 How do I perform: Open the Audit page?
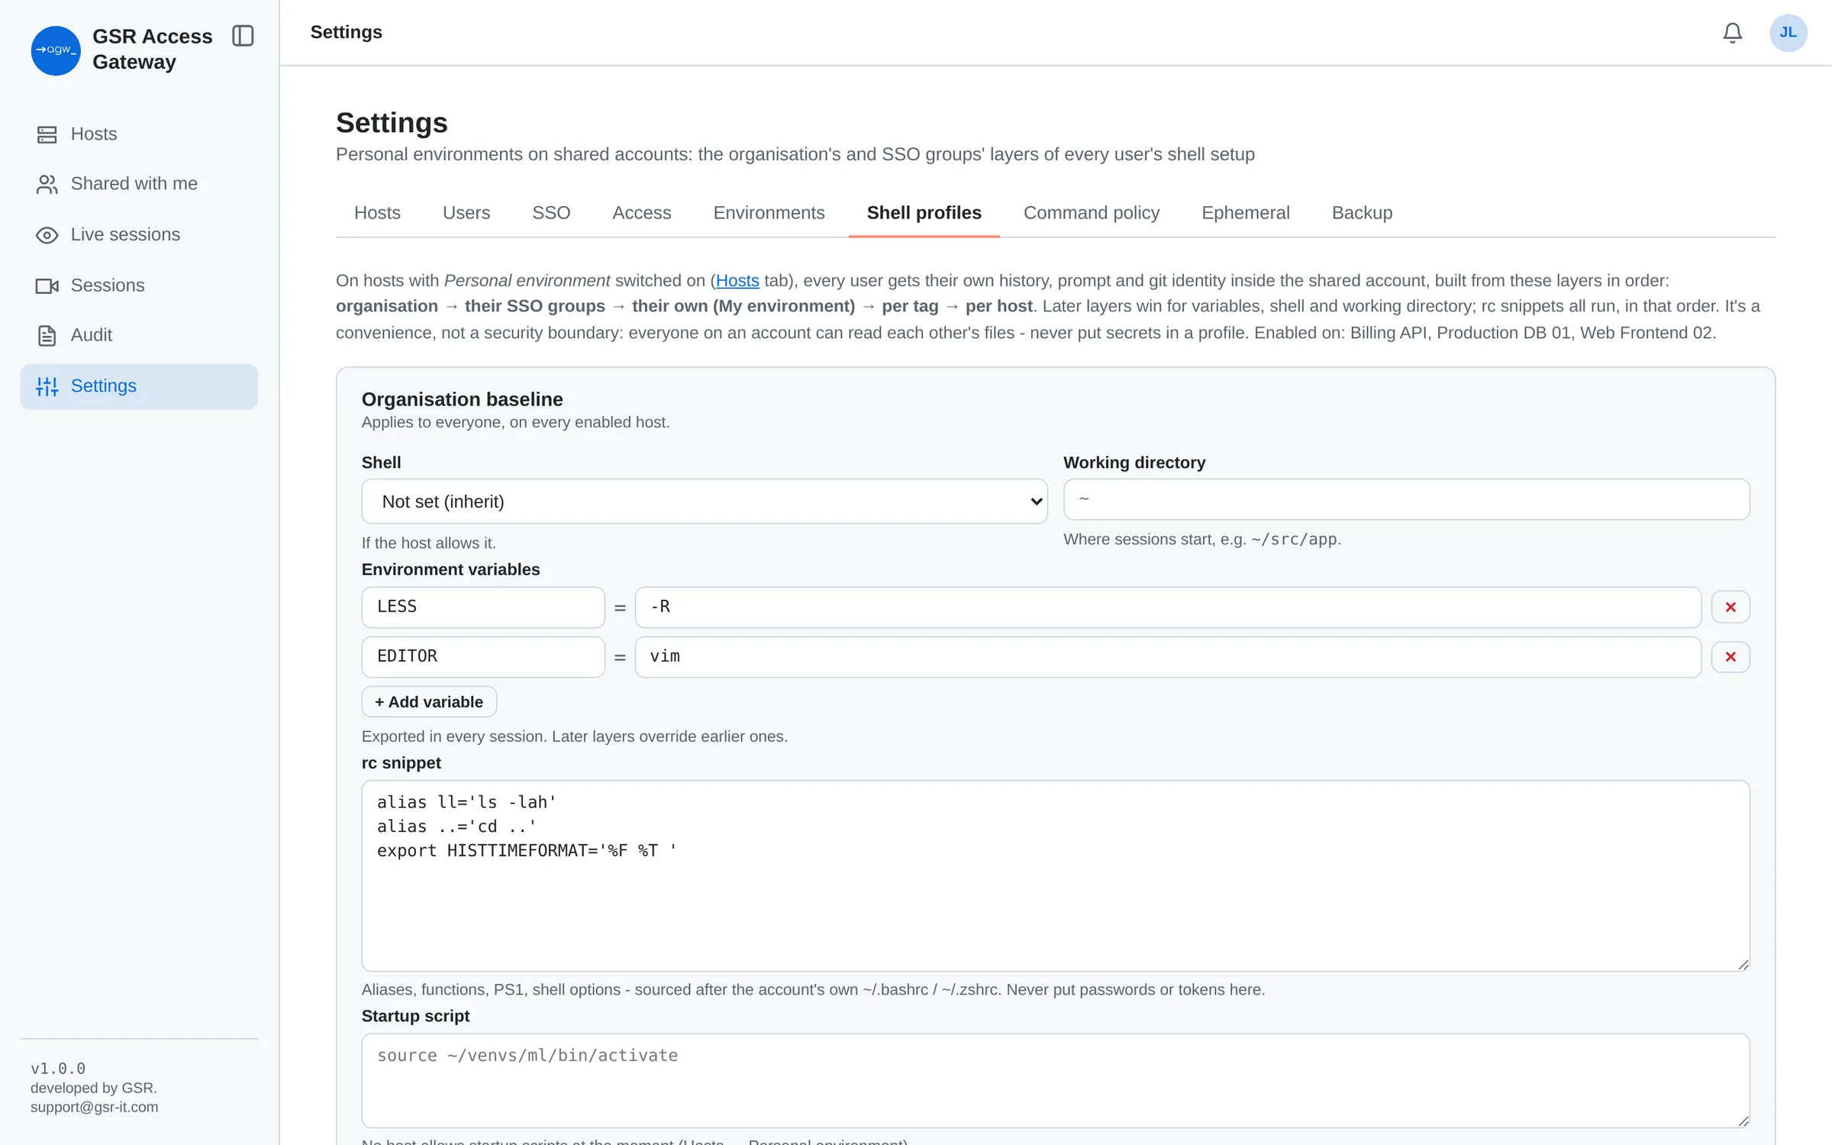139,335
